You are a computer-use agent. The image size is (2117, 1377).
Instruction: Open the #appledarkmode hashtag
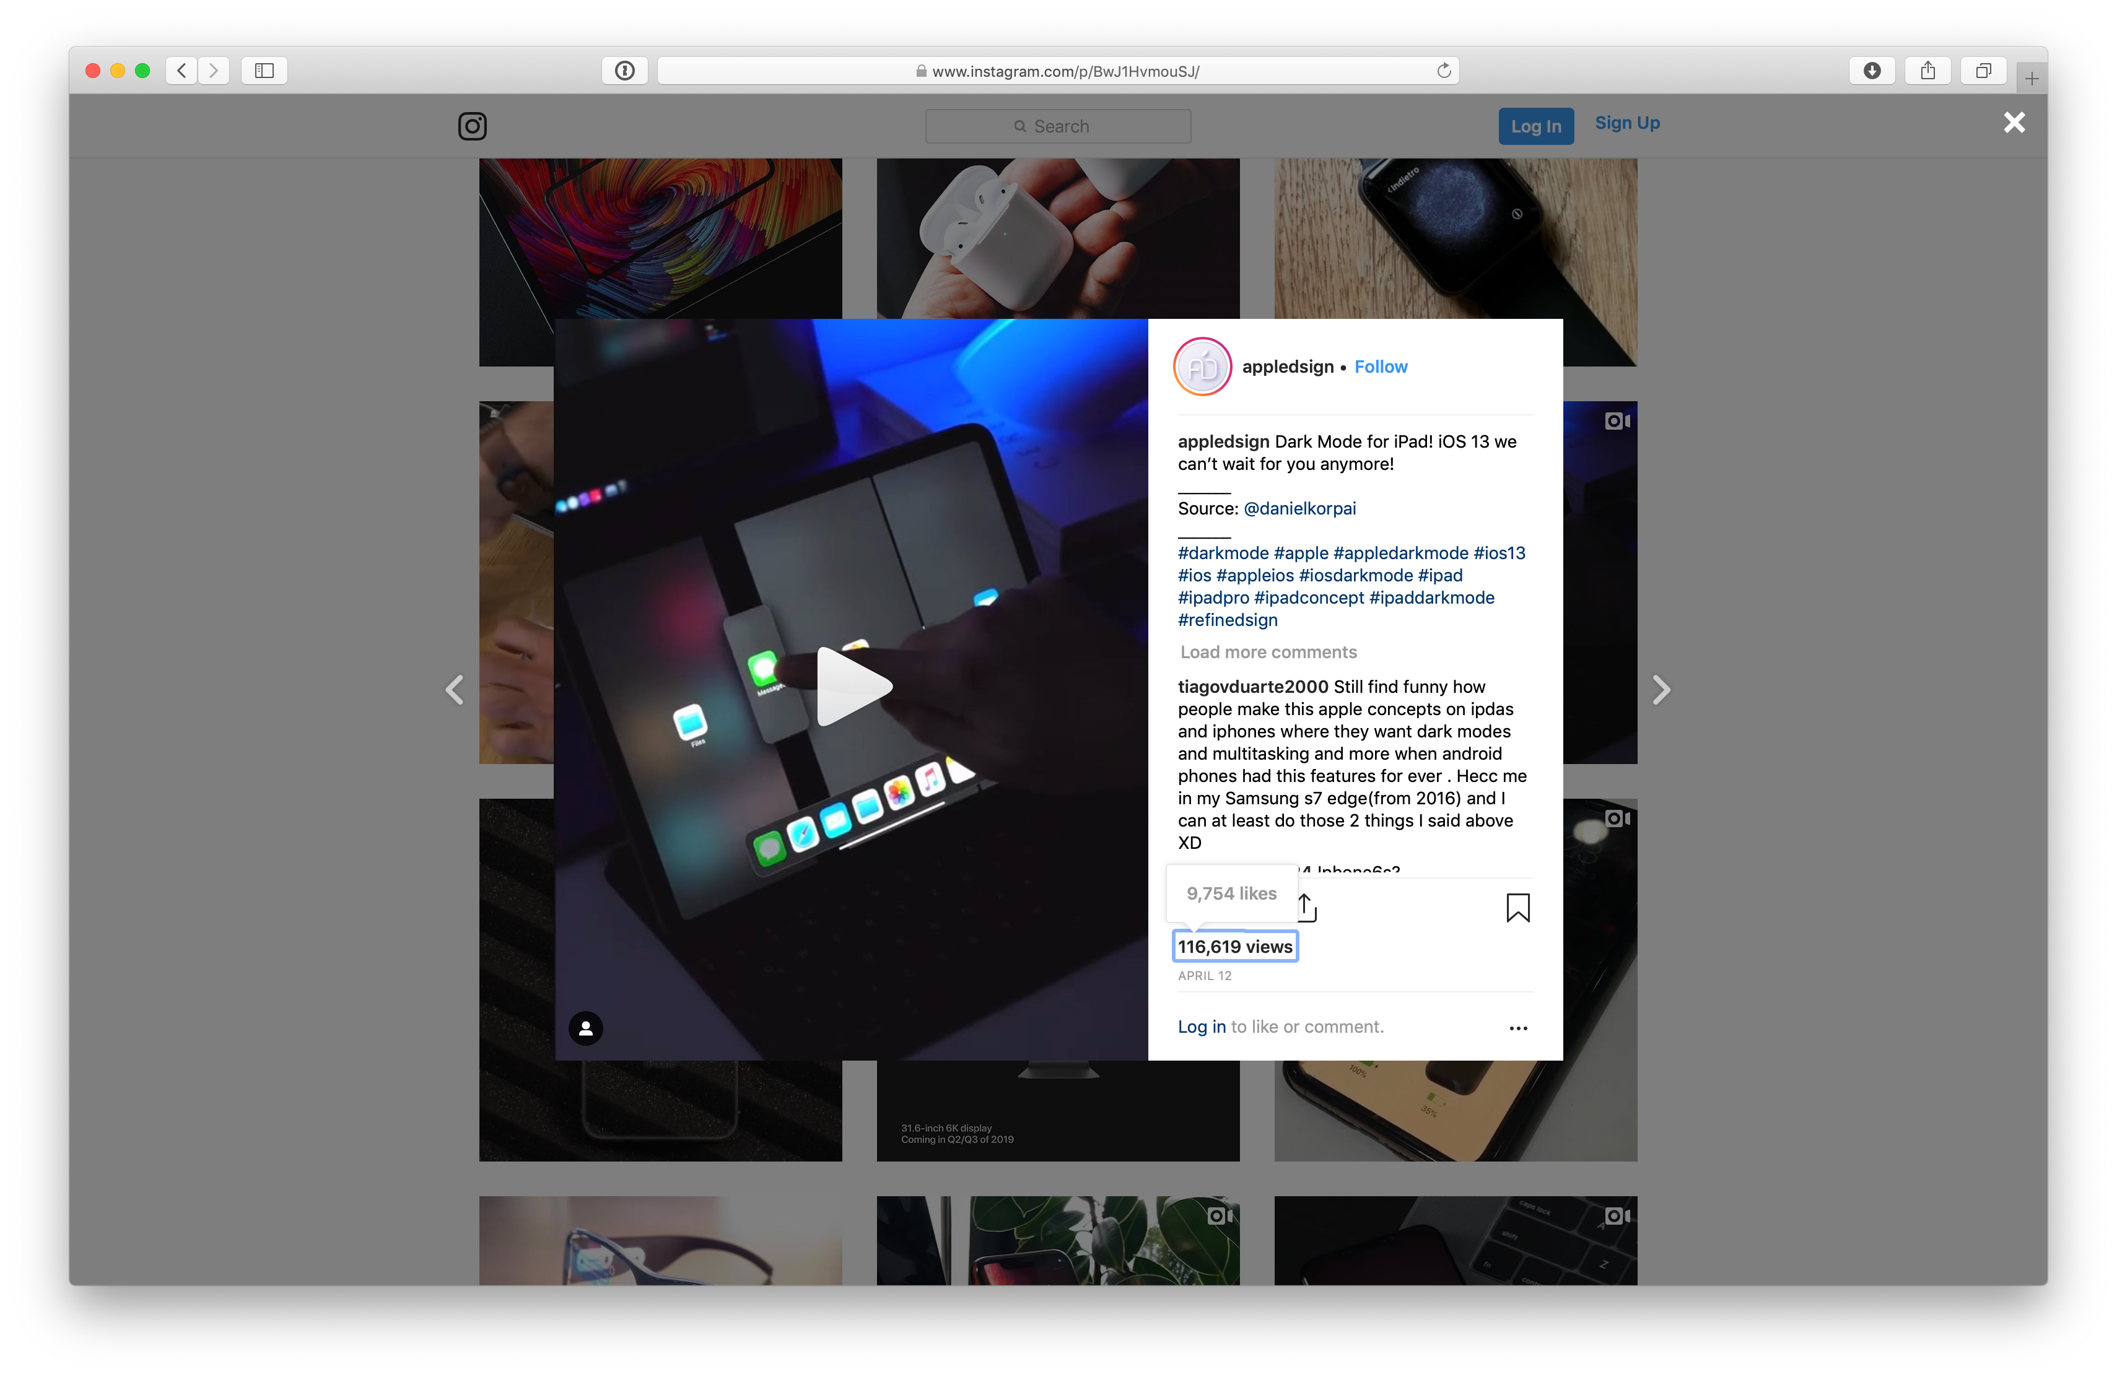[x=1400, y=553]
